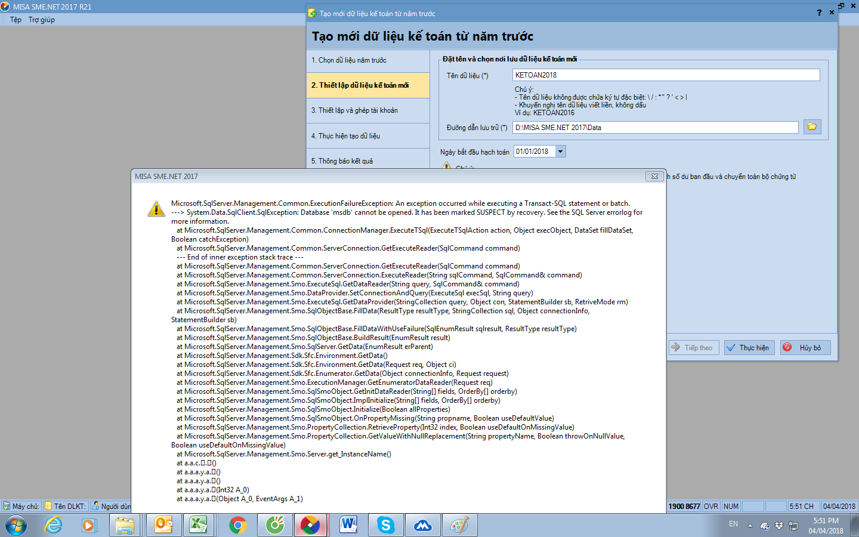Open Excel from taskbar
The image size is (859, 537).
(197, 526)
